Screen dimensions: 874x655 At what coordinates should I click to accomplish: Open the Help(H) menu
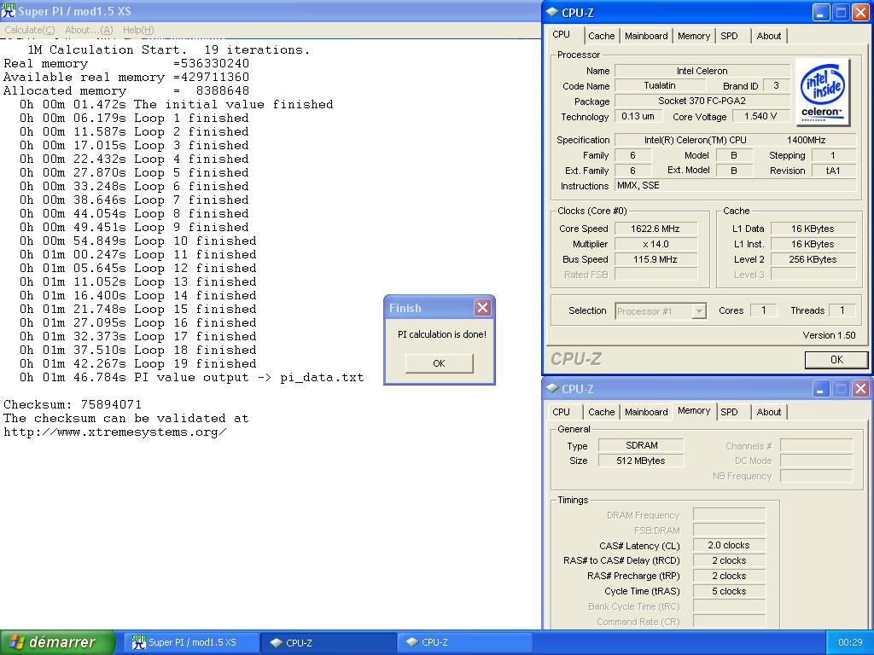pyautogui.click(x=138, y=30)
